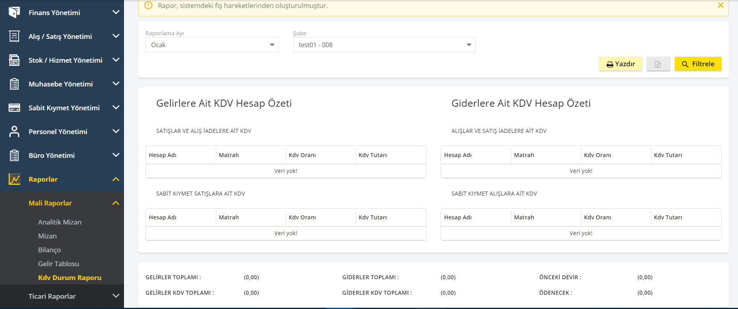This screenshot has height=309, width=738.
Task: Click Gelirlere Ait KDV Hesap Özeti heading
Action: click(x=224, y=103)
